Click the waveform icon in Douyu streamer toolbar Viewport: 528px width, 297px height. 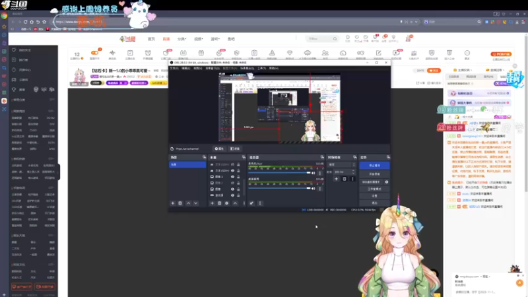coord(112,54)
